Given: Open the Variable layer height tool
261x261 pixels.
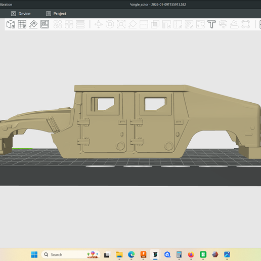Looking at the screenshot, I should tap(80, 24).
